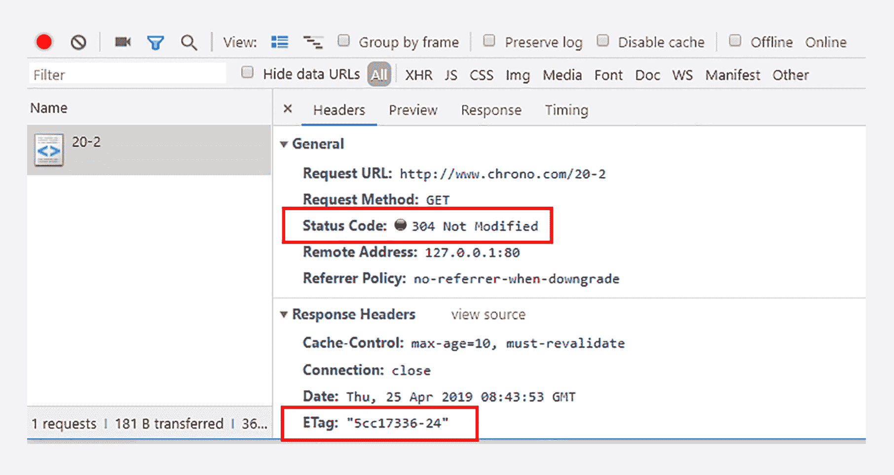This screenshot has height=475, width=894.
Task: Filter requests by Img
Action: point(518,75)
